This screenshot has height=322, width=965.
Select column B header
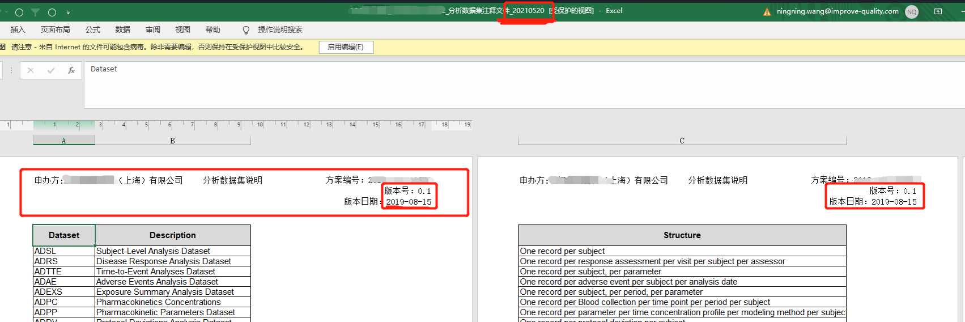pyautogui.click(x=172, y=141)
